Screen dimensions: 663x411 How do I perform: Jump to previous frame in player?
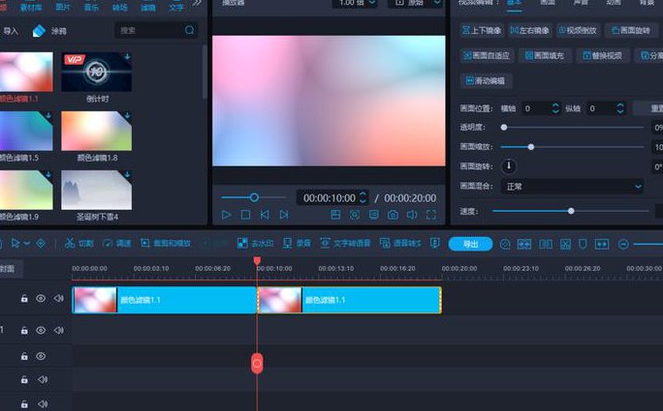coord(265,215)
